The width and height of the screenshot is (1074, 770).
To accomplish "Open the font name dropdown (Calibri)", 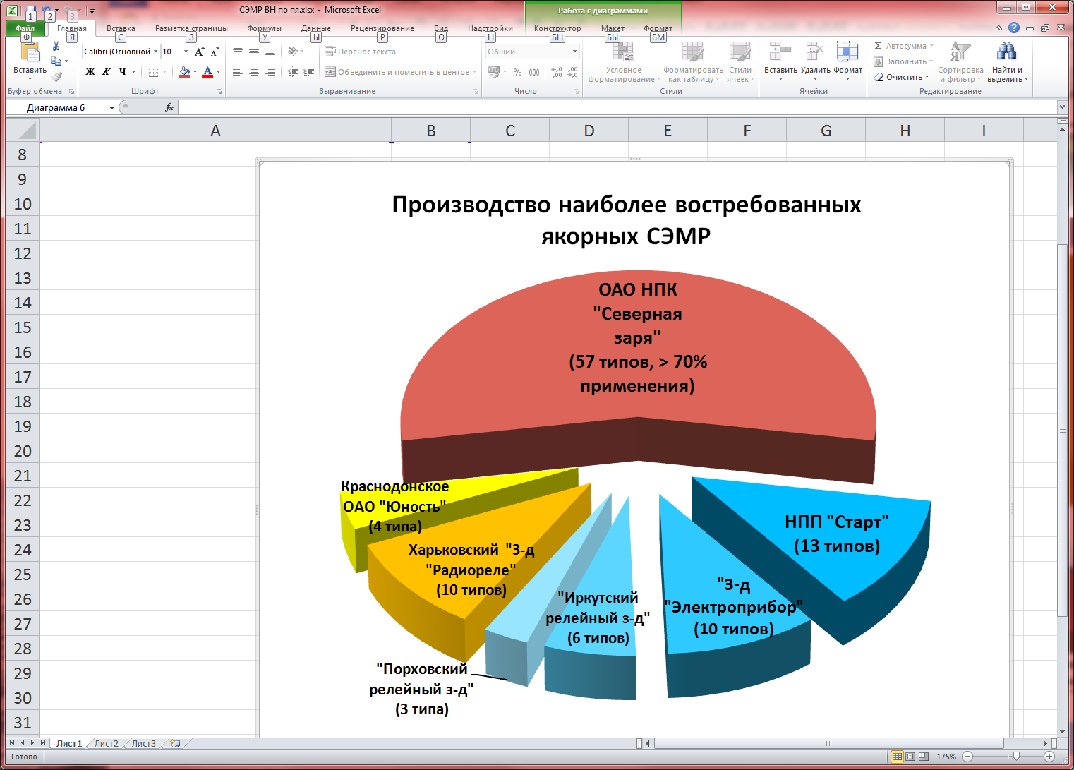I will (156, 52).
